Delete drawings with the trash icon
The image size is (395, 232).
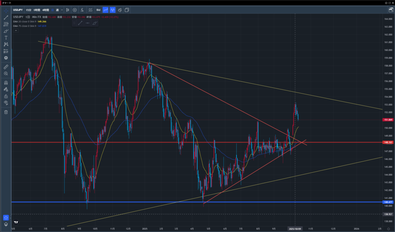point(6,112)
